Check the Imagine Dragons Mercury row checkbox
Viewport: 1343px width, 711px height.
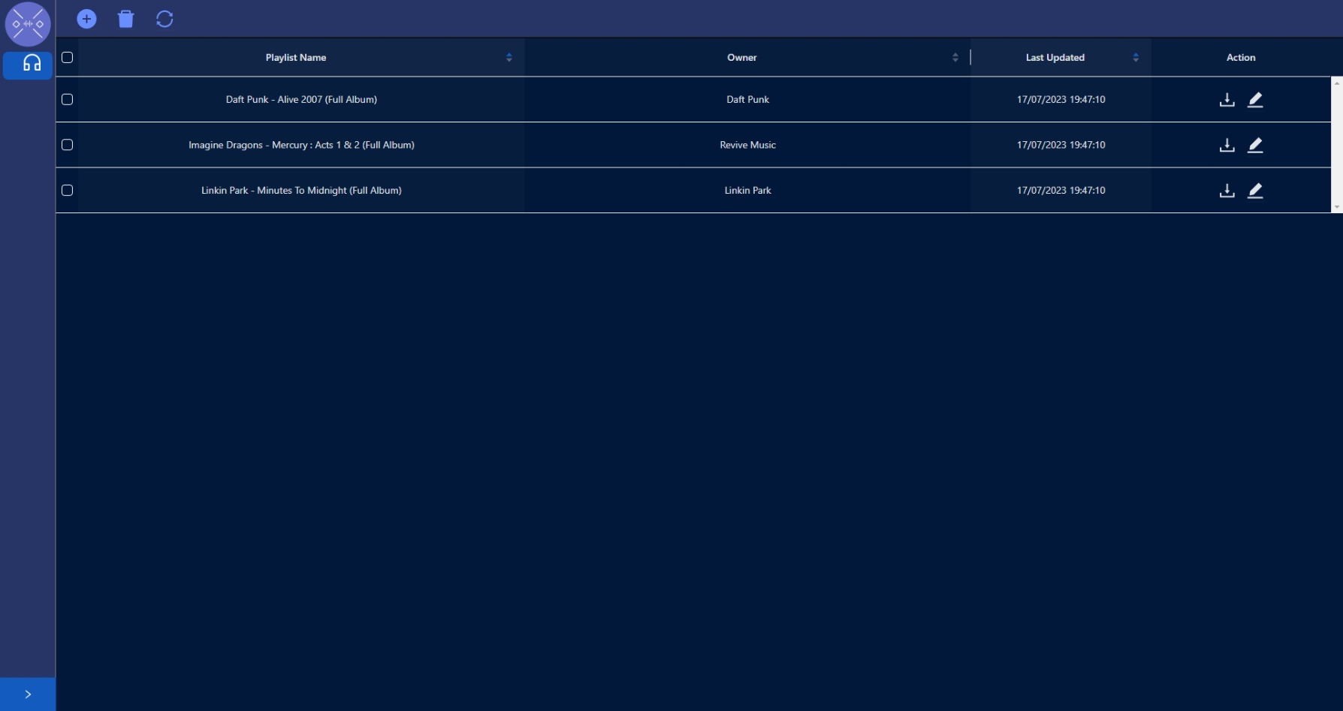[x=67, y=145]
